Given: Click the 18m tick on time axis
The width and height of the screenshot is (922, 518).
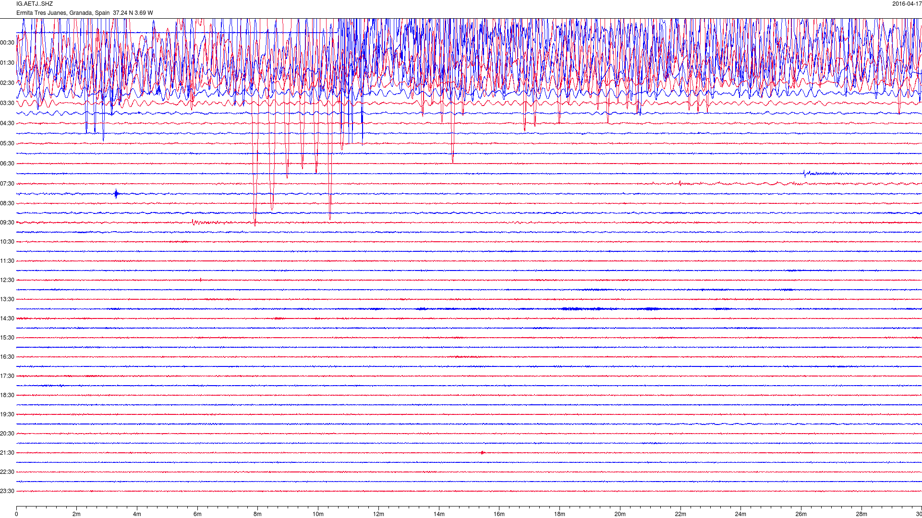Looking at the screenshot, I should click(559, 514).
